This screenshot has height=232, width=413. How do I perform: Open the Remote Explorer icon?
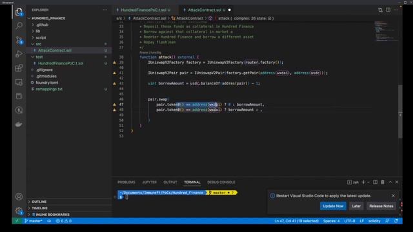(x=19, y=82)
